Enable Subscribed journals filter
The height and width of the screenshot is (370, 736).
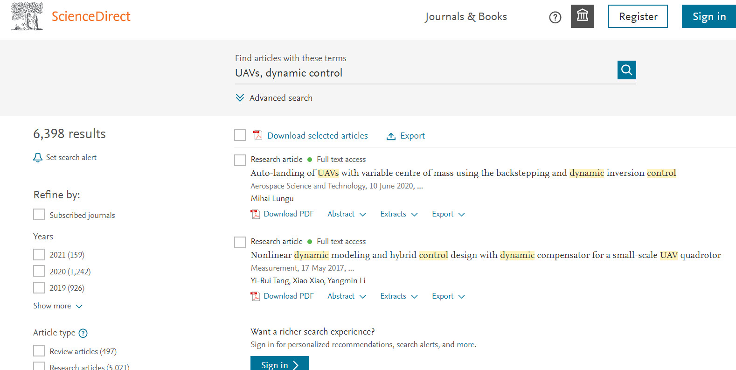tap(39, 215)
